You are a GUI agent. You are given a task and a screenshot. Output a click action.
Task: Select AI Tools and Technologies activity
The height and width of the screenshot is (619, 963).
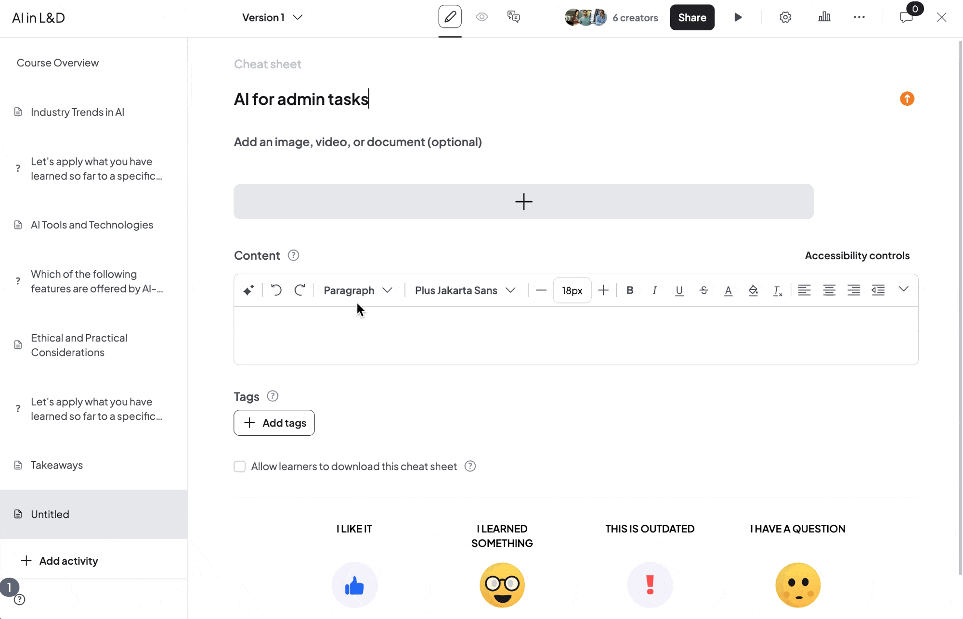click(93, 225)
